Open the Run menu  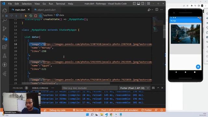coord(51,4)
